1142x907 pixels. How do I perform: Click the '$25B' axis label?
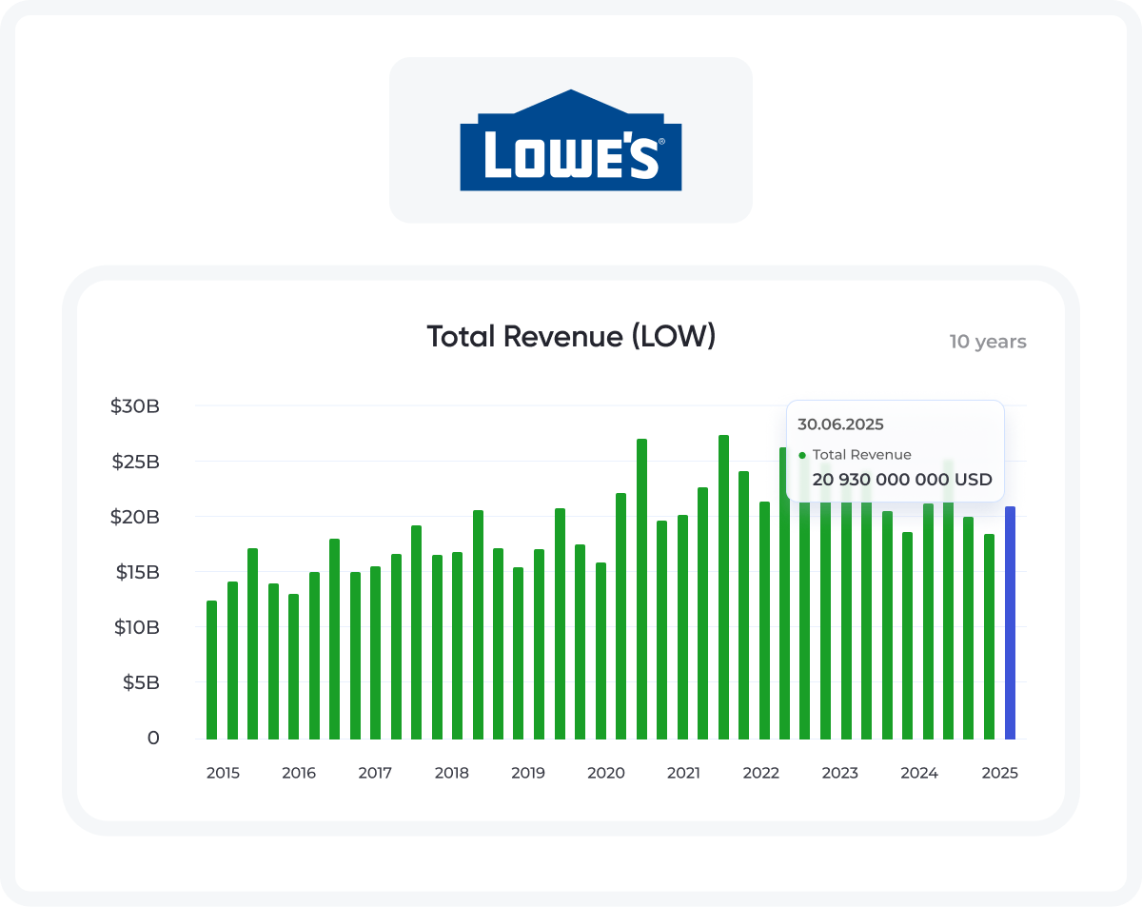[x=134, y=462]
